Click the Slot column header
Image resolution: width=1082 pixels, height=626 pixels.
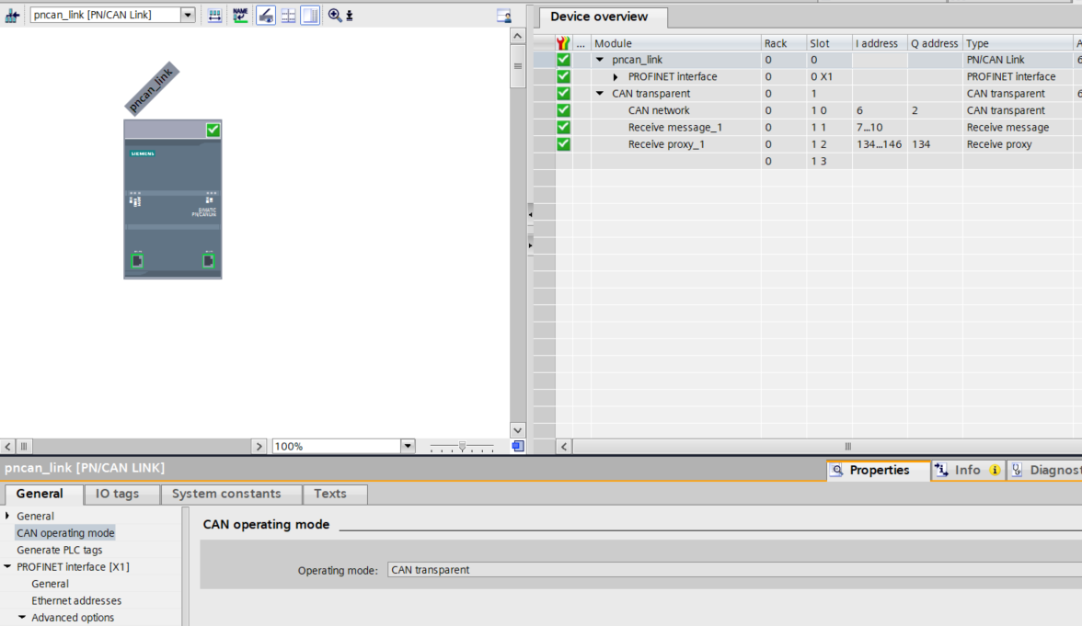click(830, 42)
